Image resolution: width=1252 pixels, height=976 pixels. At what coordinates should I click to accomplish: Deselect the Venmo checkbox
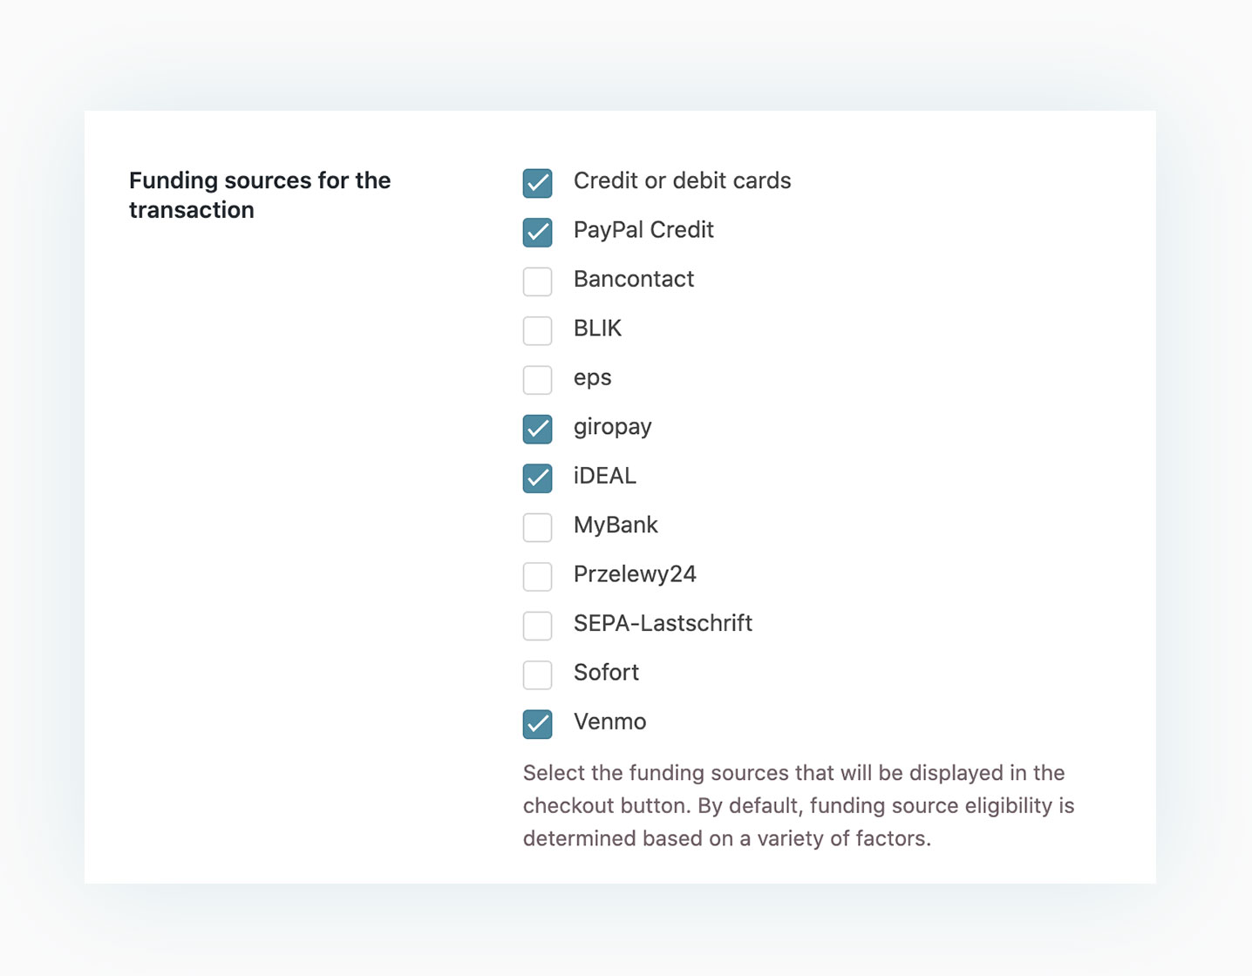(537, 724)
